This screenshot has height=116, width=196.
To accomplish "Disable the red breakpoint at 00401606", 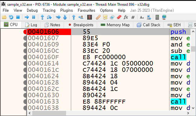I will pos(25,32).
